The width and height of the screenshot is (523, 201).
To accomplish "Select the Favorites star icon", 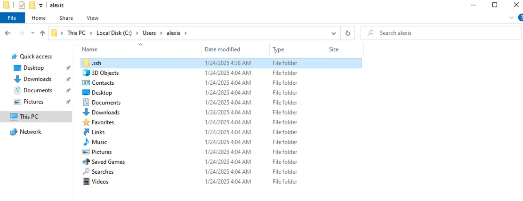I will tap(87, 122).
